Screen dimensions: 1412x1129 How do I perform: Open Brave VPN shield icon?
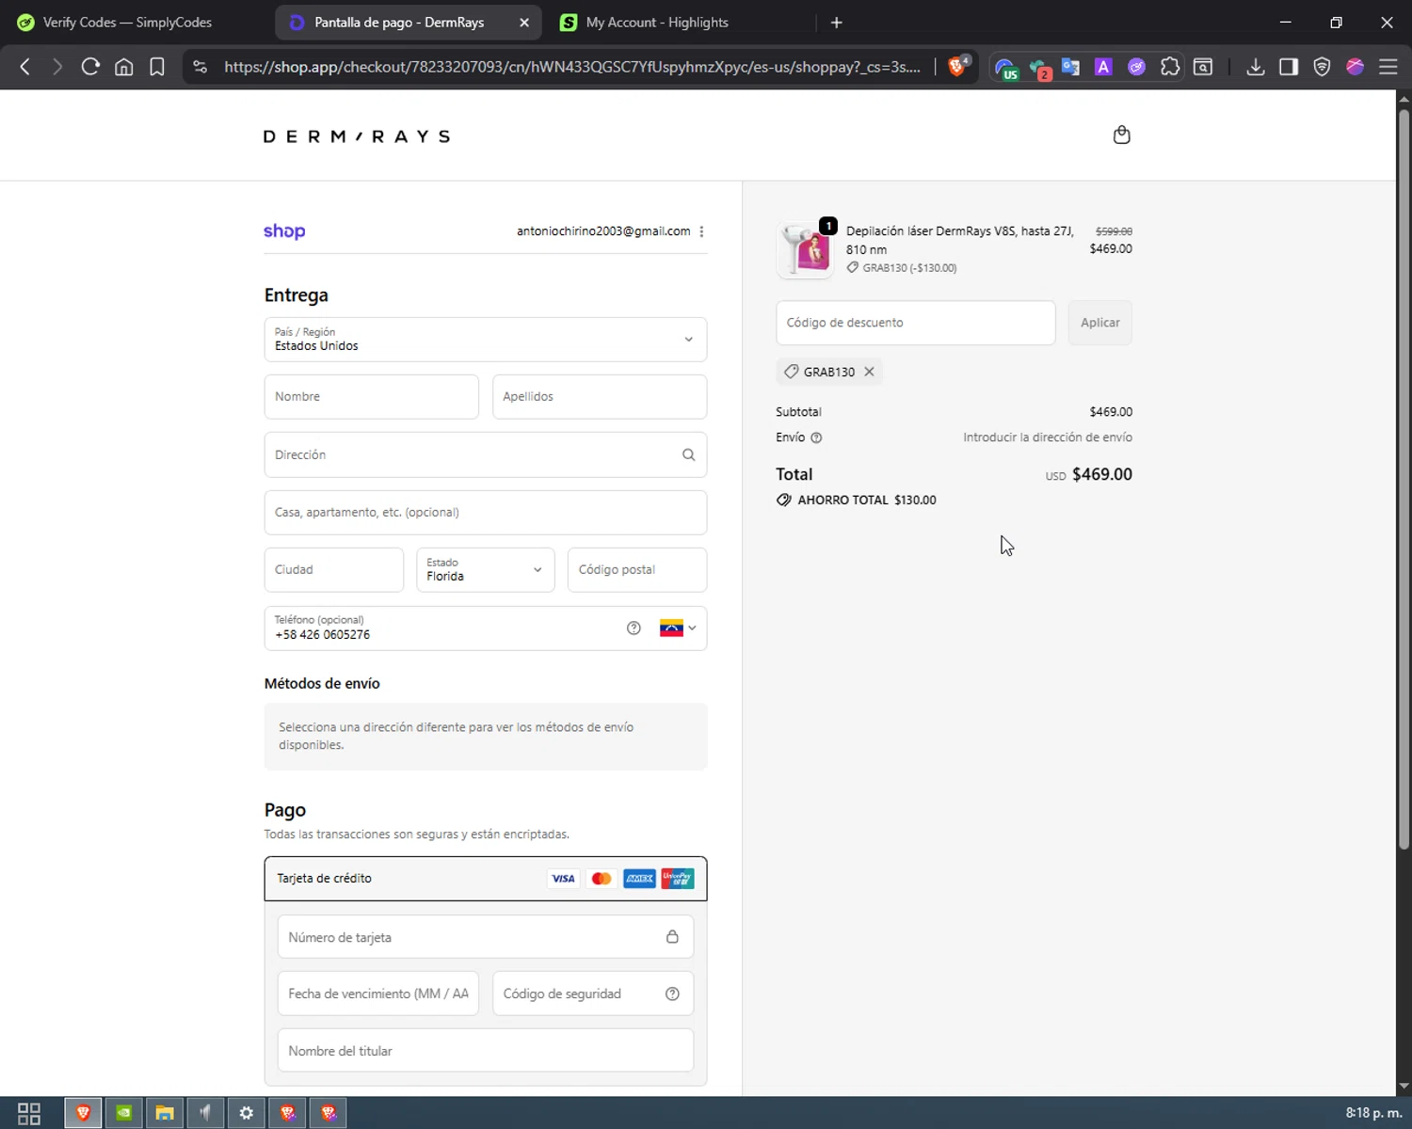coord(1322,67)
